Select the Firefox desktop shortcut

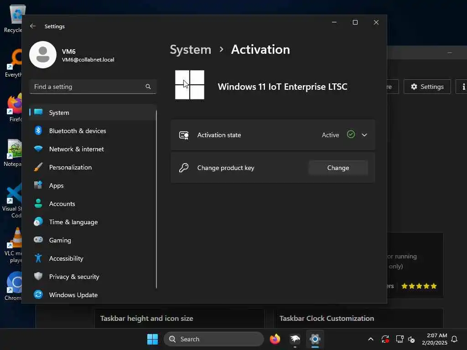pyautogui.click(x=15, y=108)
